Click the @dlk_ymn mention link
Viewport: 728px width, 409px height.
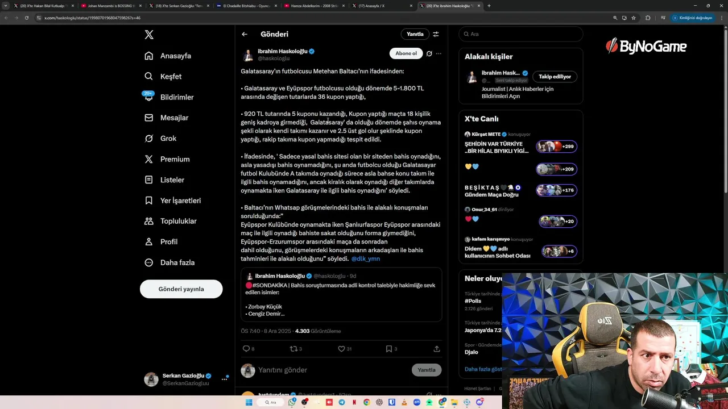[x=366, y=258]
